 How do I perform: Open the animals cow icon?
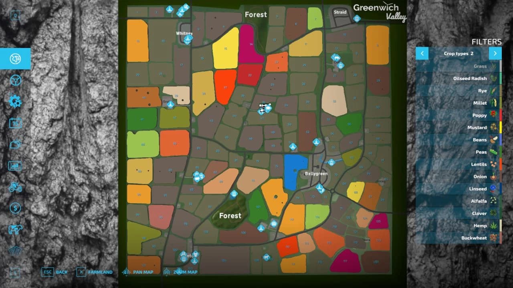coord(15,230)
